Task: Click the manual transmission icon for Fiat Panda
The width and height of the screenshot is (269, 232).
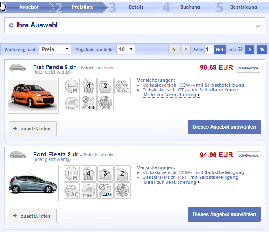Action: (72, 86)
